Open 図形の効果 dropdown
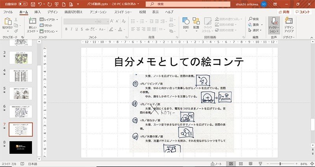This screenshot has width=315, height=167. click(x=226, y=30)
